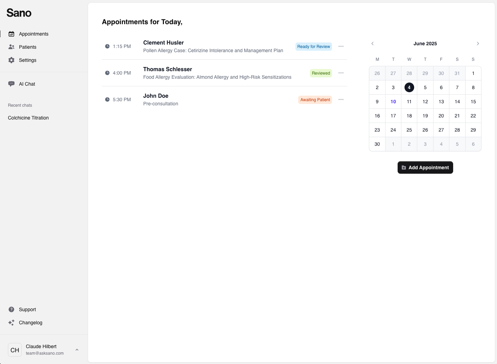Screen dimensions: 497x364
Task: Select May 26 in the calendar
Action: (x=377, y=73)
